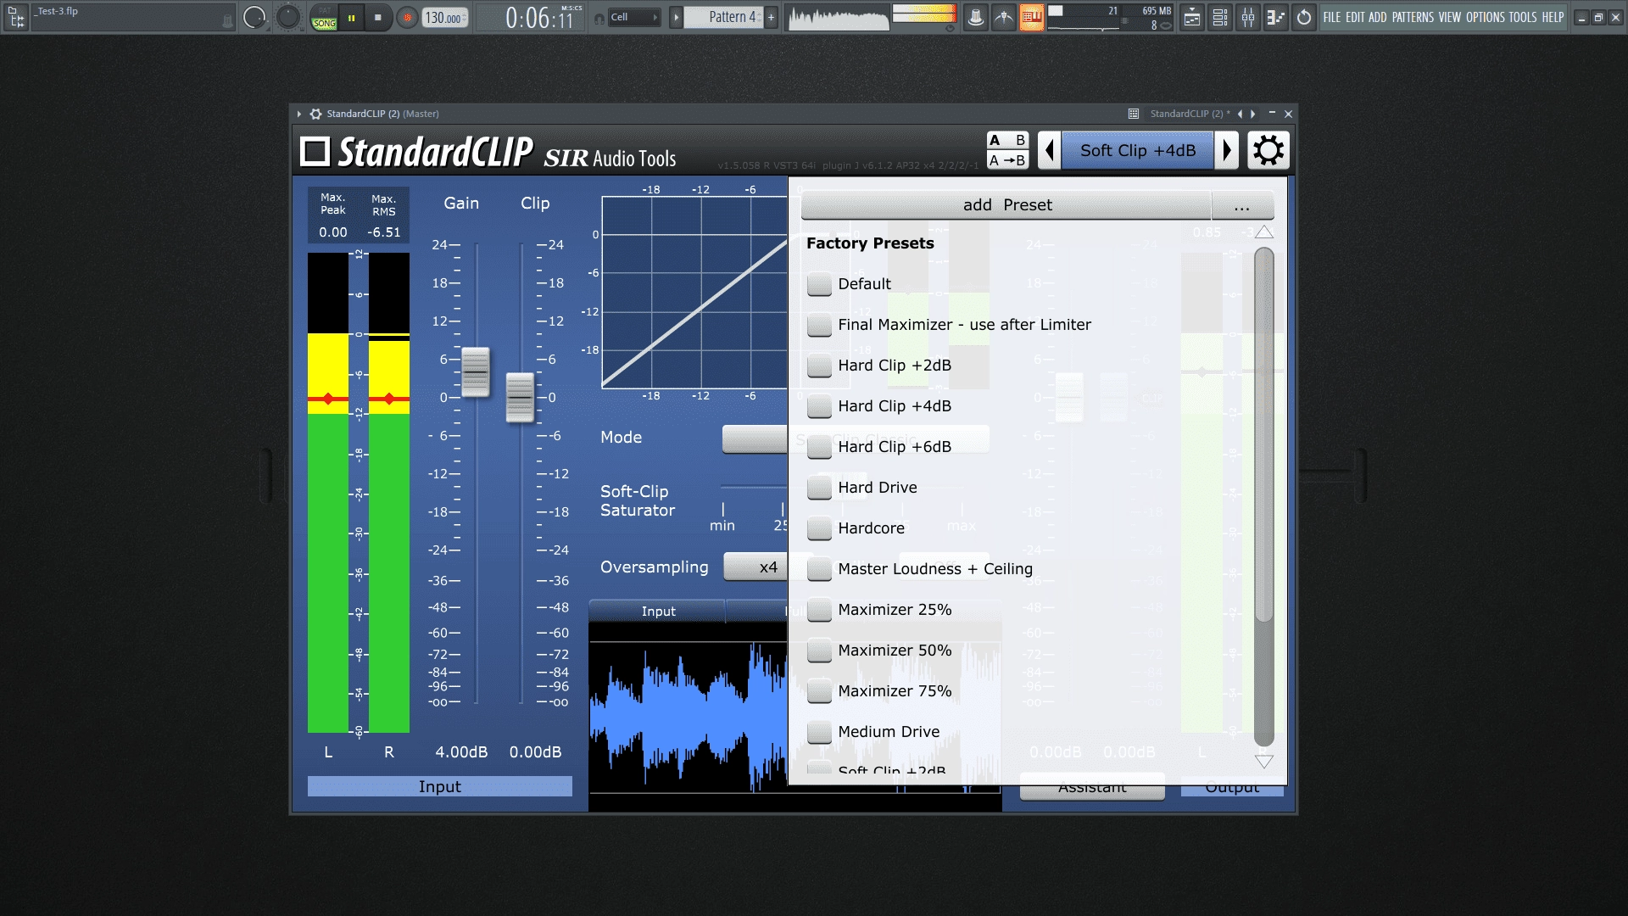Go to previous StandardCLIP preset arrow
Image resolution: width=1628 pixels, height=916 pixels.
(1050, 151)
